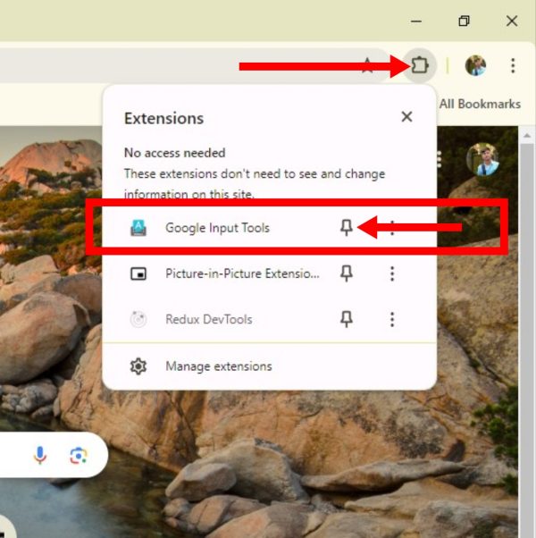Pin Google Input Tools to the toolbar

(x=347, y=228)
